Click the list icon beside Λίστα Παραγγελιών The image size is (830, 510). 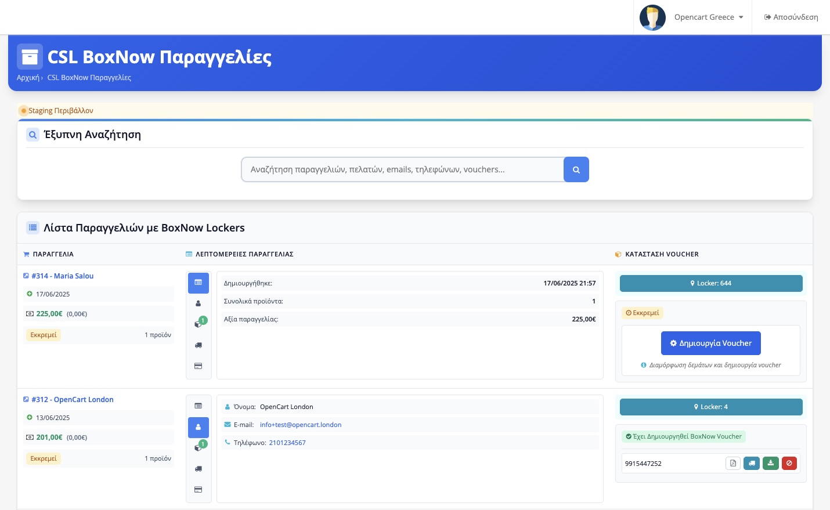33,228
